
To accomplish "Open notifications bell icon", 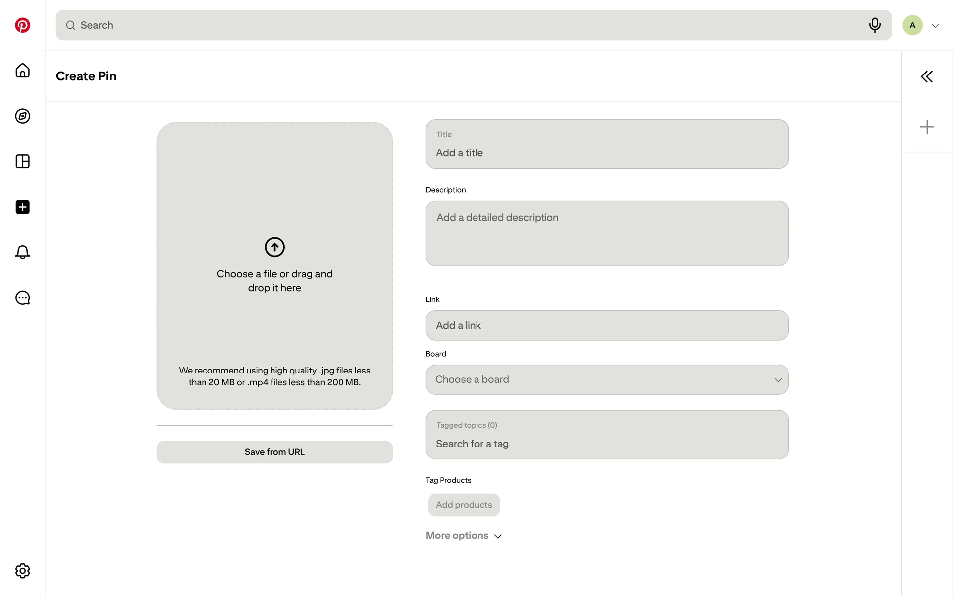I will 22,252.
